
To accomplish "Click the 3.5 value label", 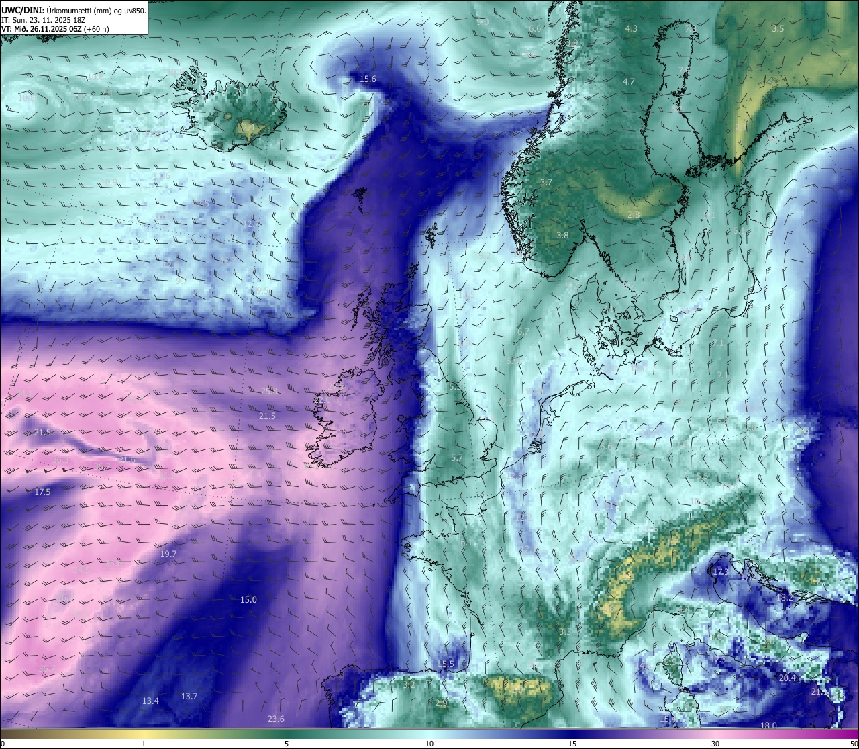I will [777, 29].
